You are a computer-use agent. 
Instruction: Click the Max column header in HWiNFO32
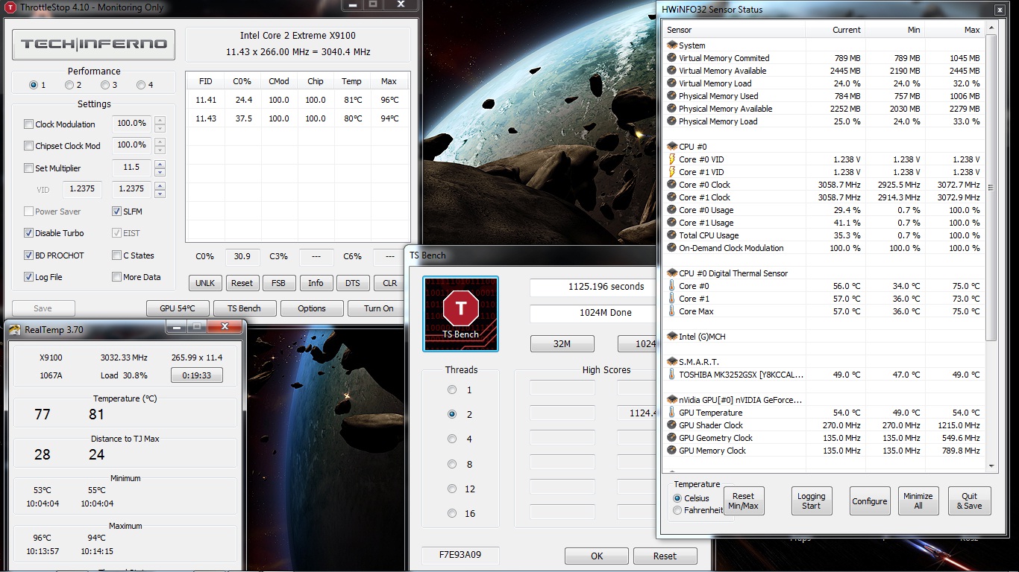pyautogui.click(x=954, y=30)
